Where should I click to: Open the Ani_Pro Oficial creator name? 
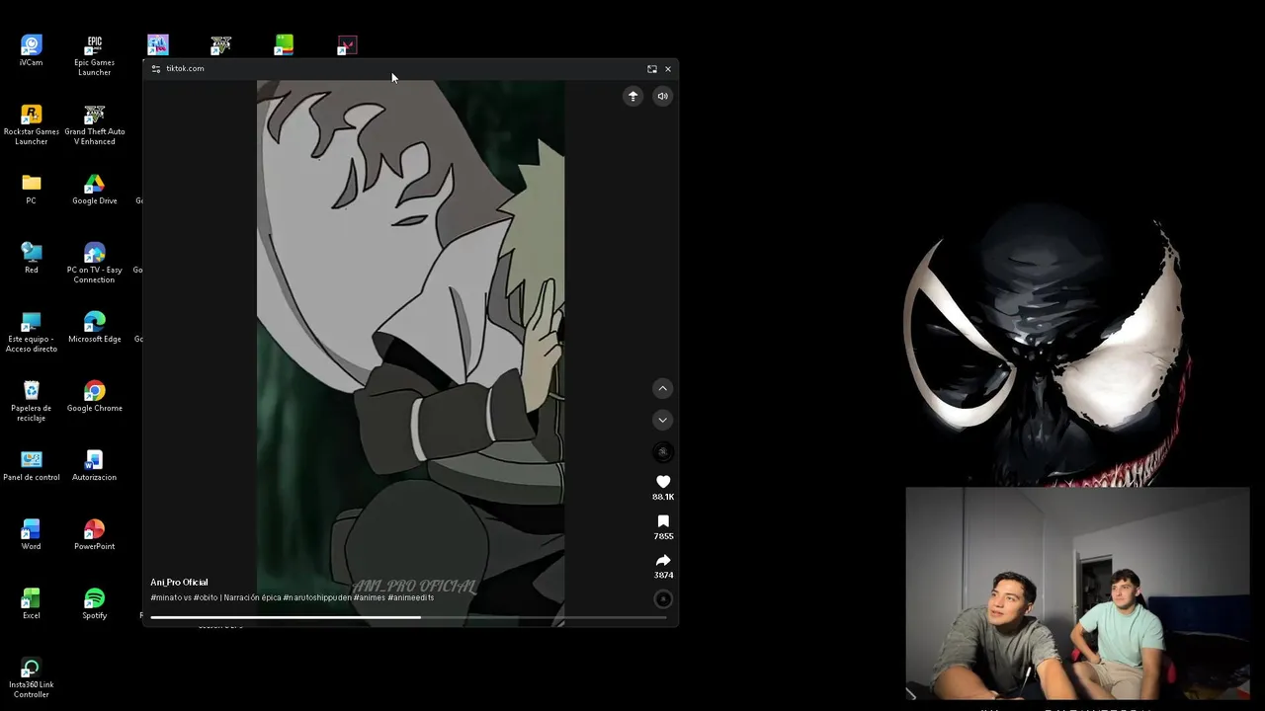coord(179,583)
